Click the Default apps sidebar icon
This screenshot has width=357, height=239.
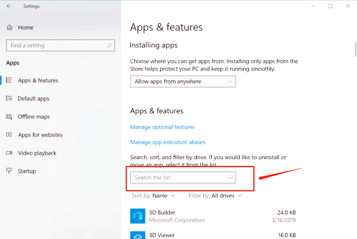tap(9, 98)
